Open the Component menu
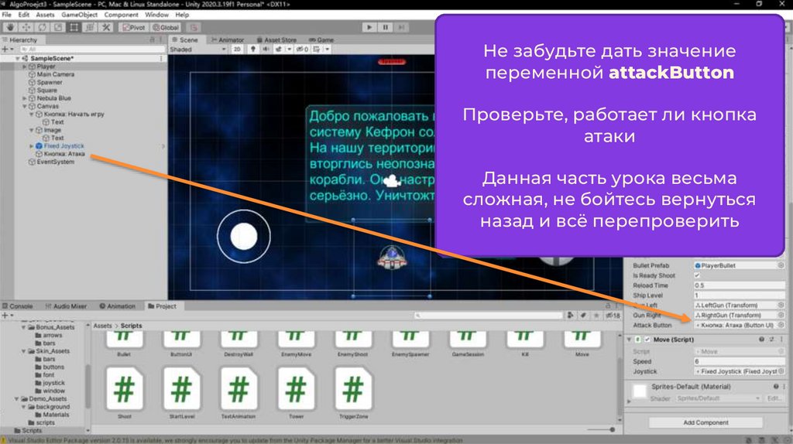The image size is (793, 444). pyautogui.click(x=121, y=15)
